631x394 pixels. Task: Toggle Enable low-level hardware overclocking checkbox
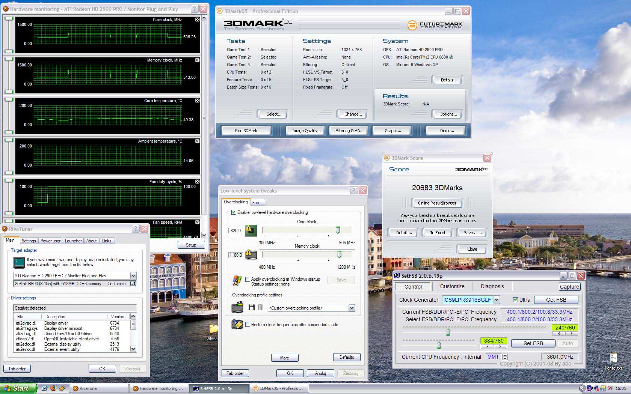(x=234, y=212)
